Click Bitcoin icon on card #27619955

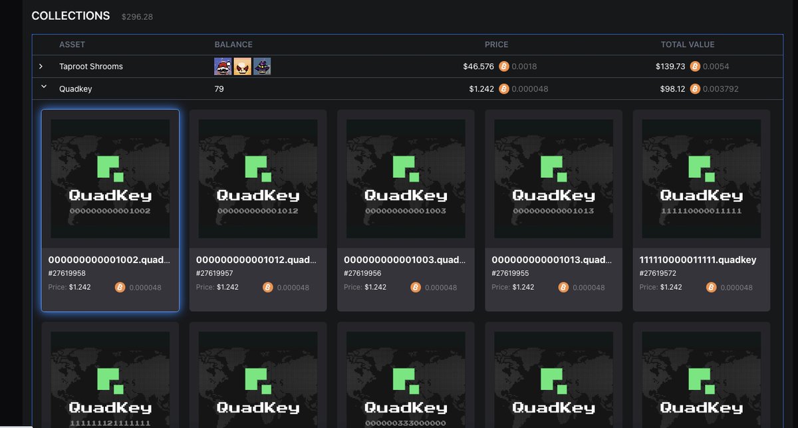[x=563, y=287]
